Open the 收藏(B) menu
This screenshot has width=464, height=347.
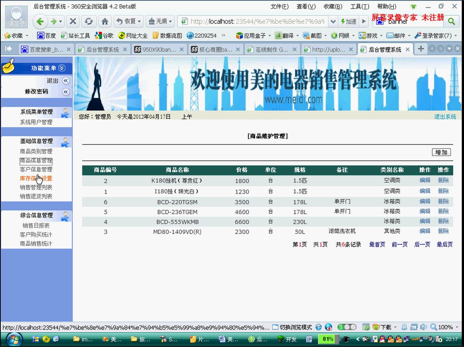(333, 6)
